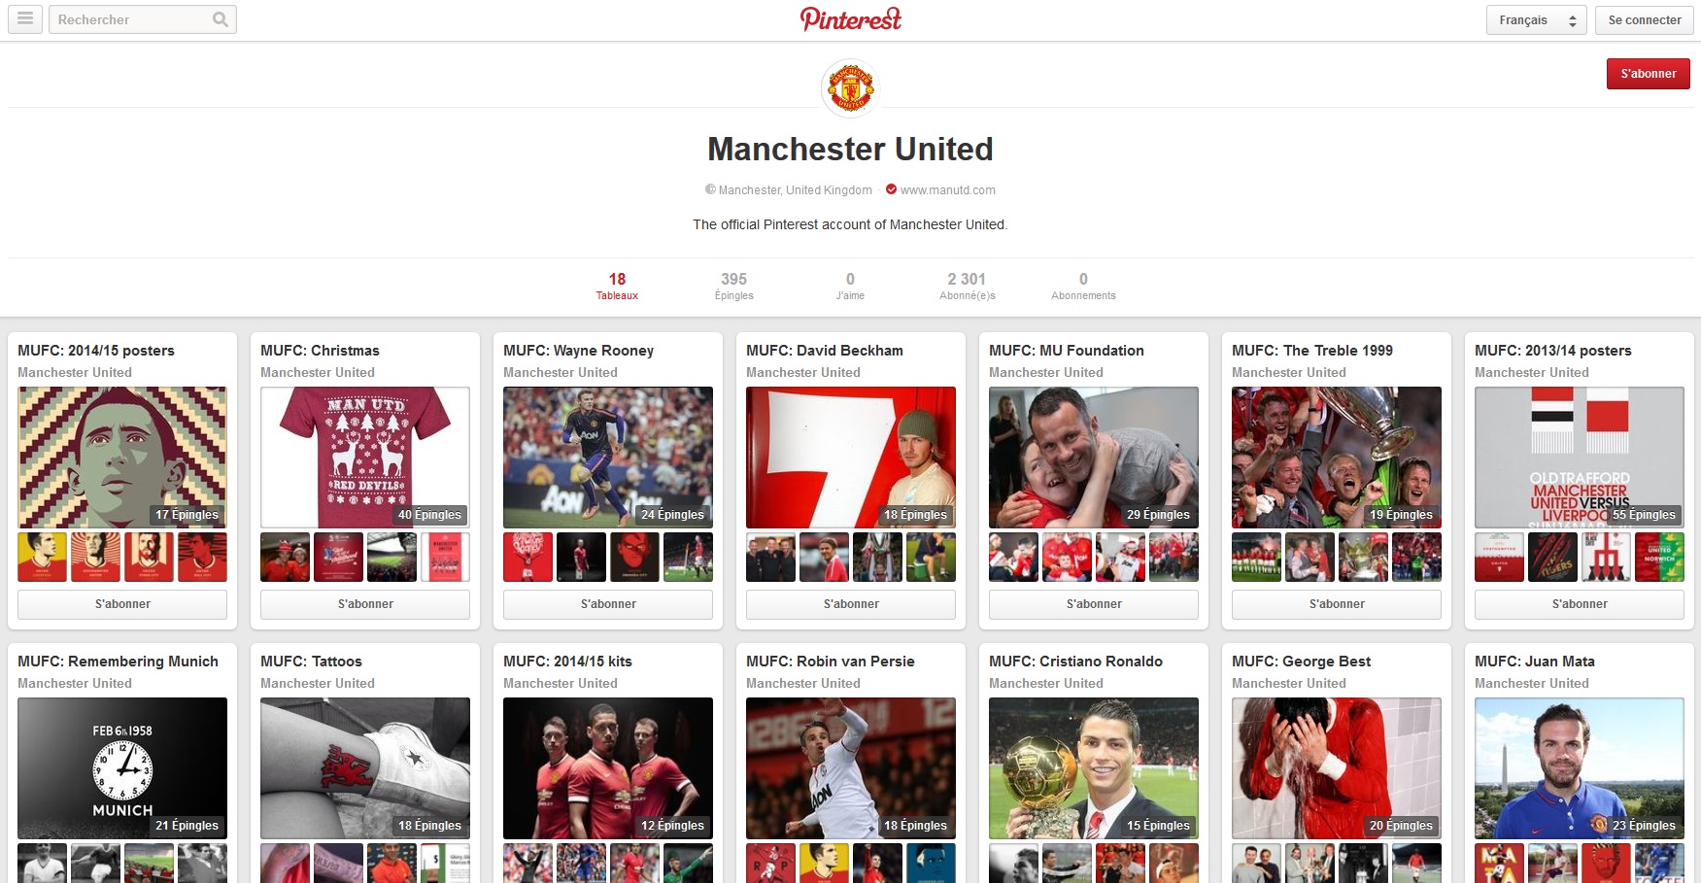Click the Se connecter button
This screenshot has height=883, width=1701.
[1644, 19]
